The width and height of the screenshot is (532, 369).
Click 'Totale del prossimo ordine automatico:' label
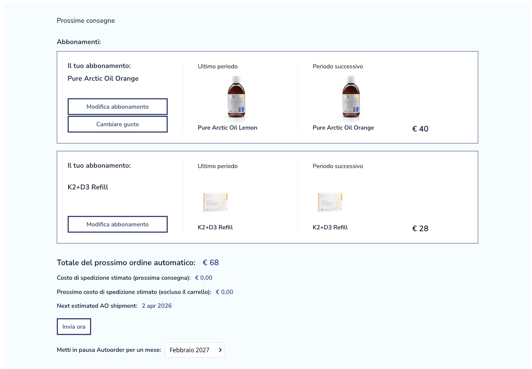point(126,263)
